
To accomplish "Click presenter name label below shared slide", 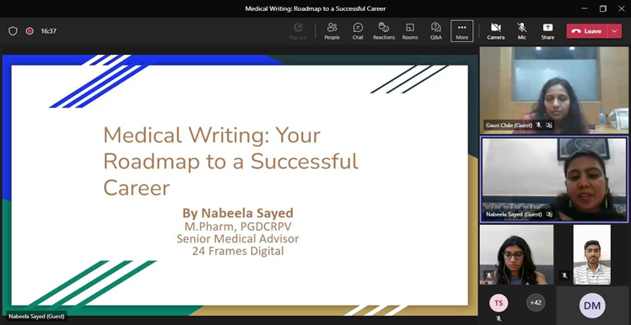I will (36, 317).
